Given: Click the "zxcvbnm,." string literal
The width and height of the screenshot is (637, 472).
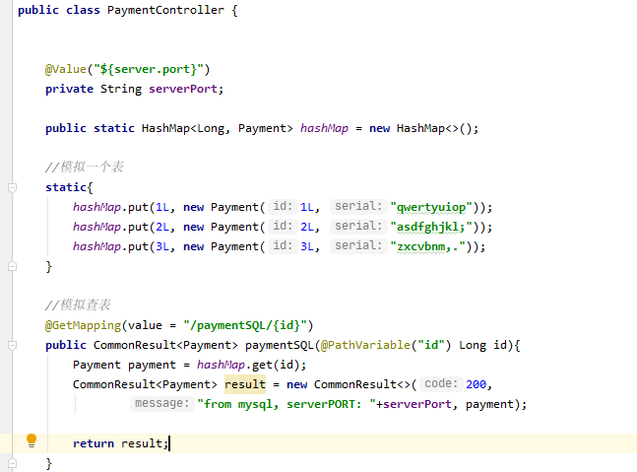Looking at the screenshot, I should pos(427,246).
